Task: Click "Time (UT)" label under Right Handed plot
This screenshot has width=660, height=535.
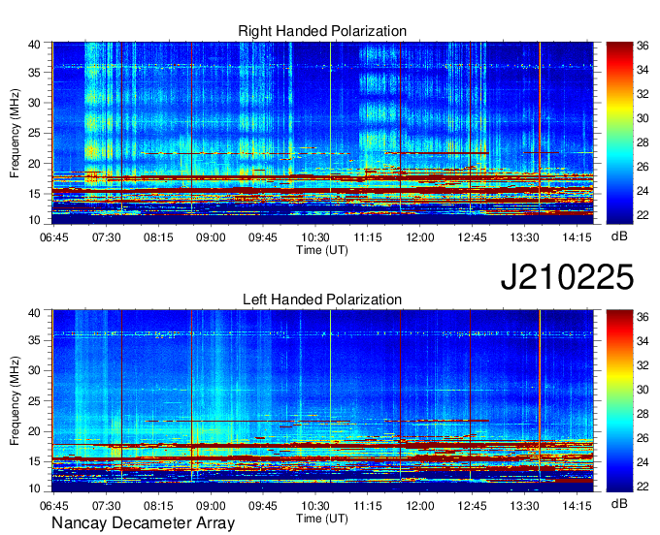Action: coord(322,250)
